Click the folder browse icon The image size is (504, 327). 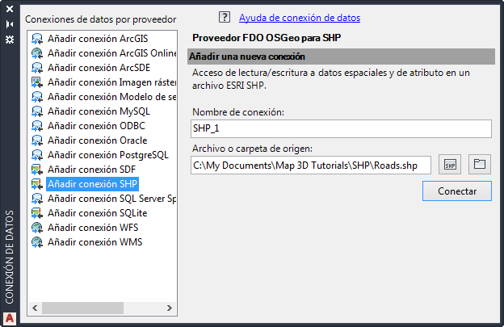point(480,165)
